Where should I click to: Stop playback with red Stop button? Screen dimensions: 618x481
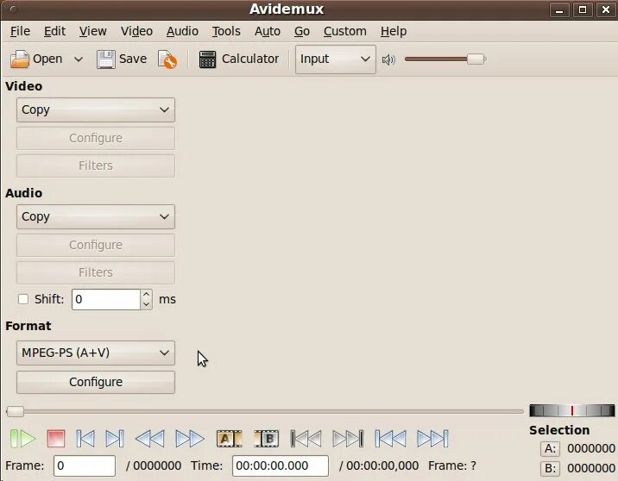pyautogui.click(x=55, y=439)
